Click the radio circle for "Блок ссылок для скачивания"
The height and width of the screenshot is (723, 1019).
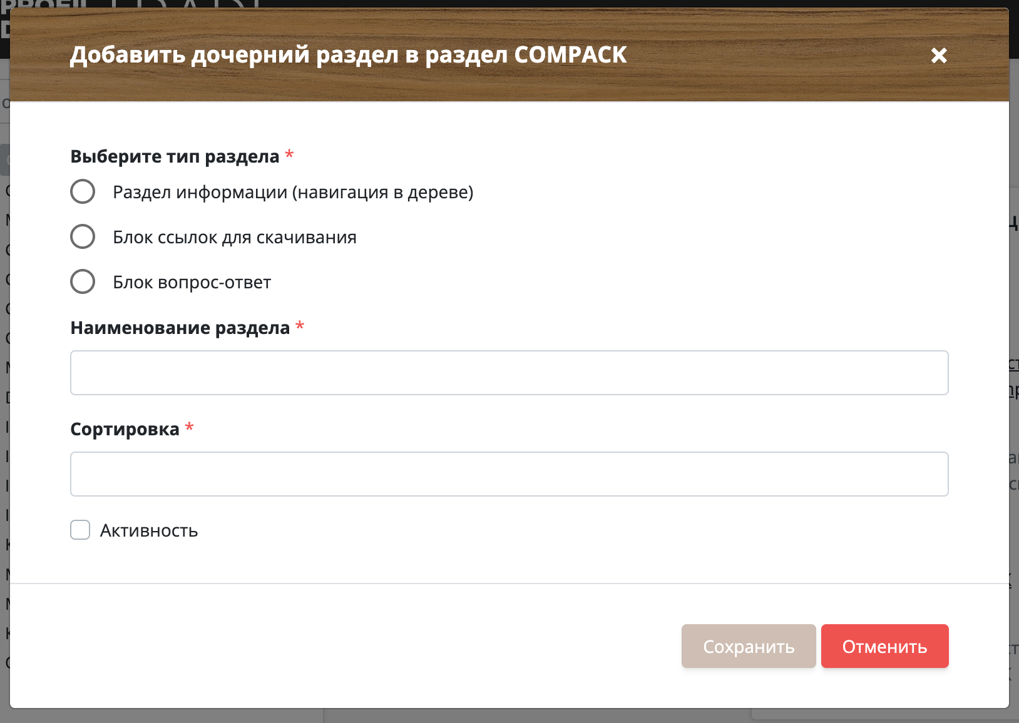[x=83, y=236]
